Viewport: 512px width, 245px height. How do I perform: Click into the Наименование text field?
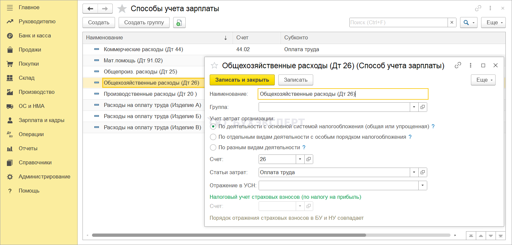click(343, 94)
